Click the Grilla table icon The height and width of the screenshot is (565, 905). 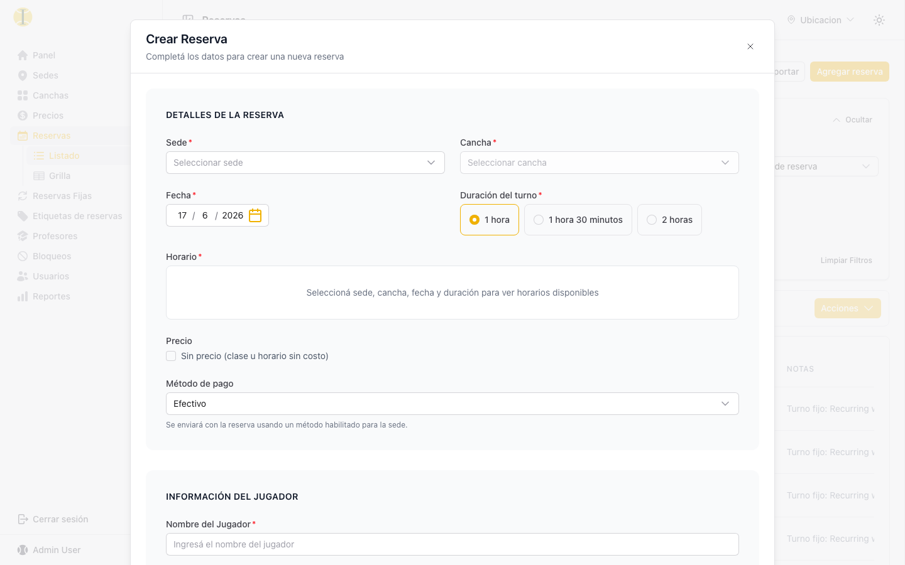tap(39, 176)
